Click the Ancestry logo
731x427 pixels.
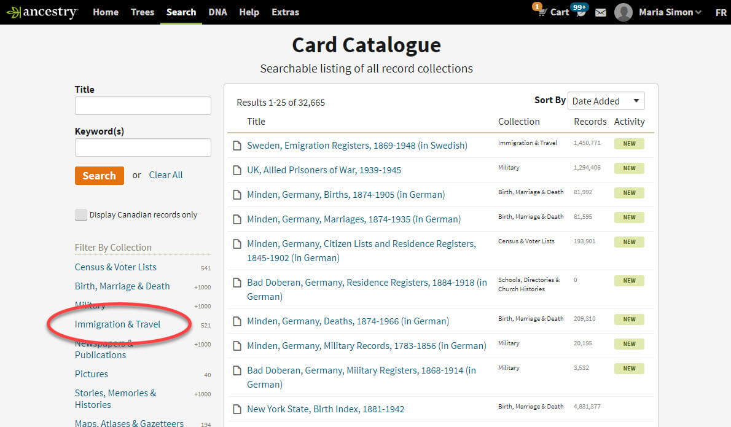(42, 12)
